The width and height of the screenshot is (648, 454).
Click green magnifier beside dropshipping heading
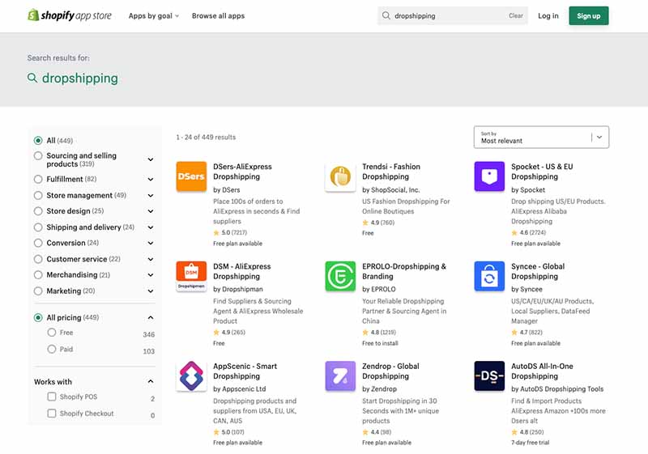pos(32,78)
